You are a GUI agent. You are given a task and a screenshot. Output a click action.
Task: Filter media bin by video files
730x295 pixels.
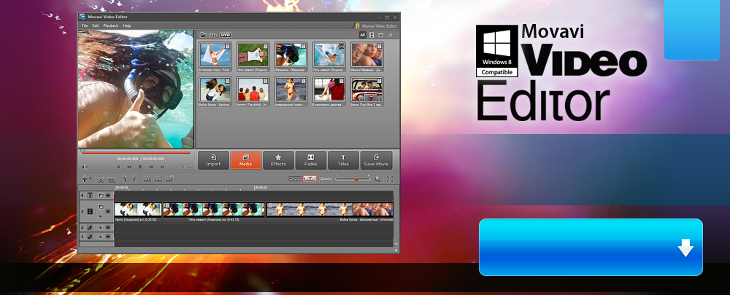(x=372, y=35)
